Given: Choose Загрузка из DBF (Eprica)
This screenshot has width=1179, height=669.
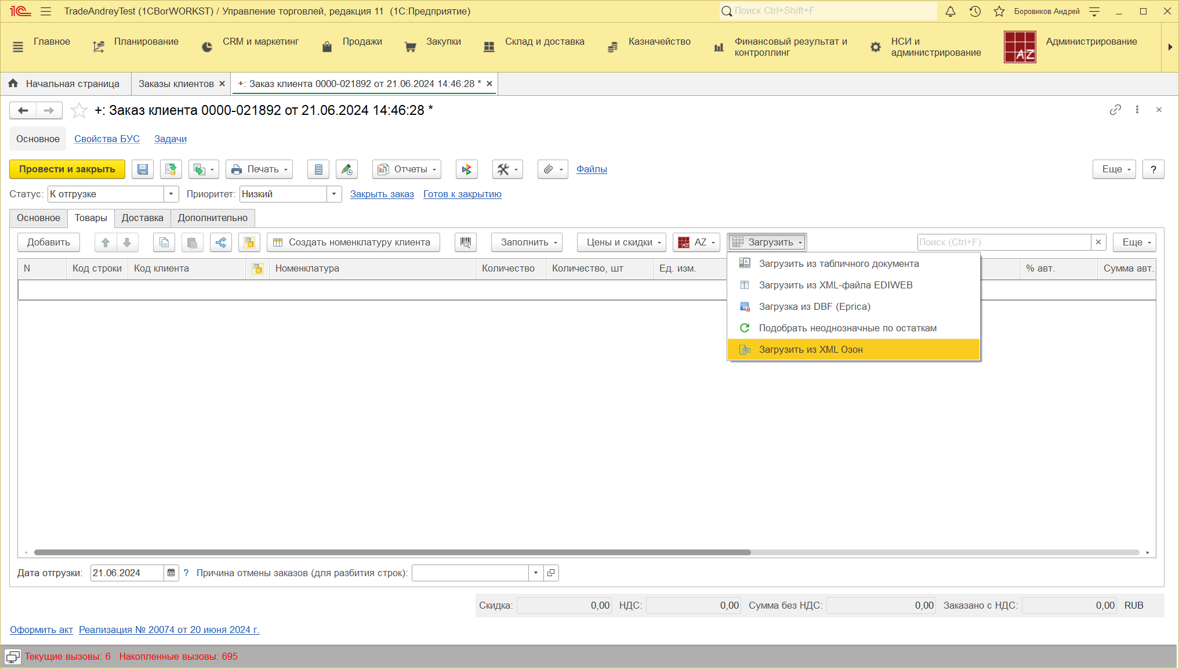Looking at the screenshot, I should [x=814, y=307].
